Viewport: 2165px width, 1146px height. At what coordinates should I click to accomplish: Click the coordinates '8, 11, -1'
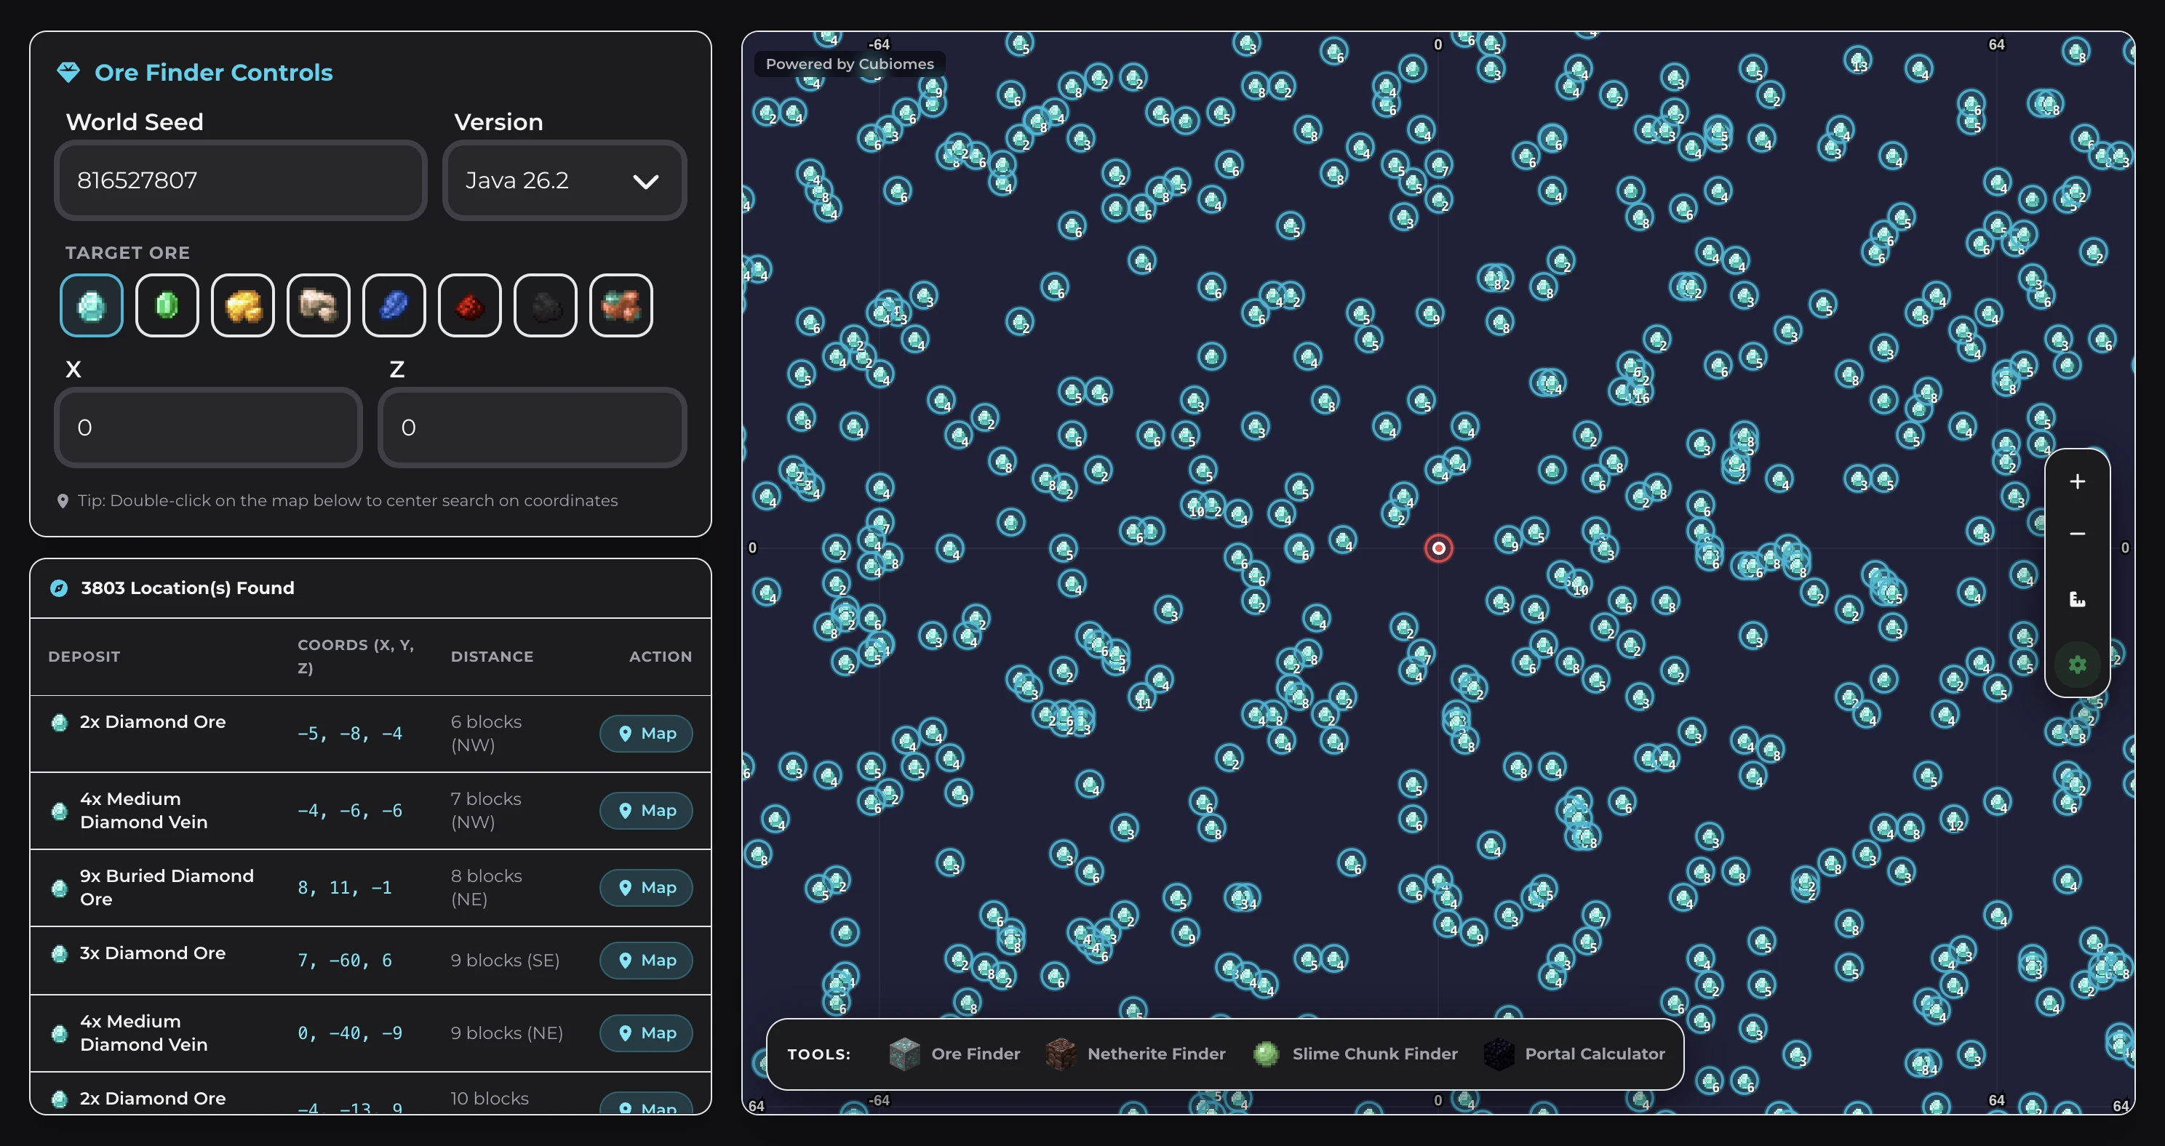point(345,889)
